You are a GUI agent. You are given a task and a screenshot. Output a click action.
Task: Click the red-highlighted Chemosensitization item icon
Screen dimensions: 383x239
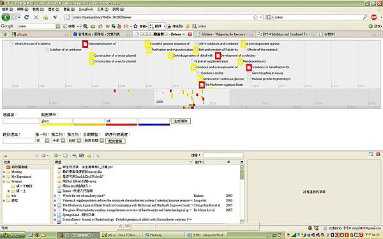point(85,44)
